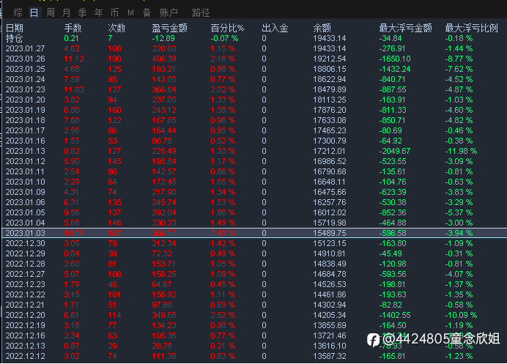Switch to the 年 yearly tab
The width and height of the screenshot is (507, 364).
tap(98, 12)
